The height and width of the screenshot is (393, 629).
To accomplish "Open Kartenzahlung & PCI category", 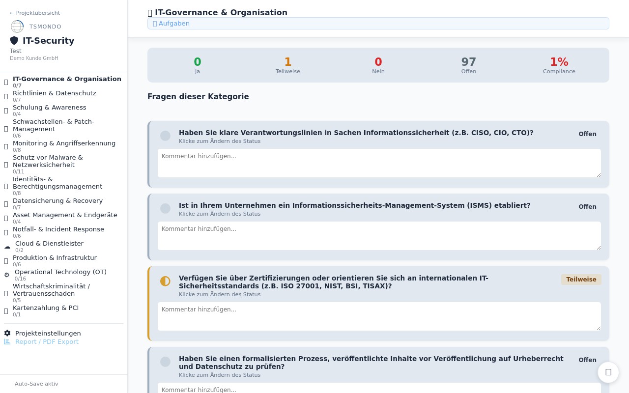I will click(64, 311).
